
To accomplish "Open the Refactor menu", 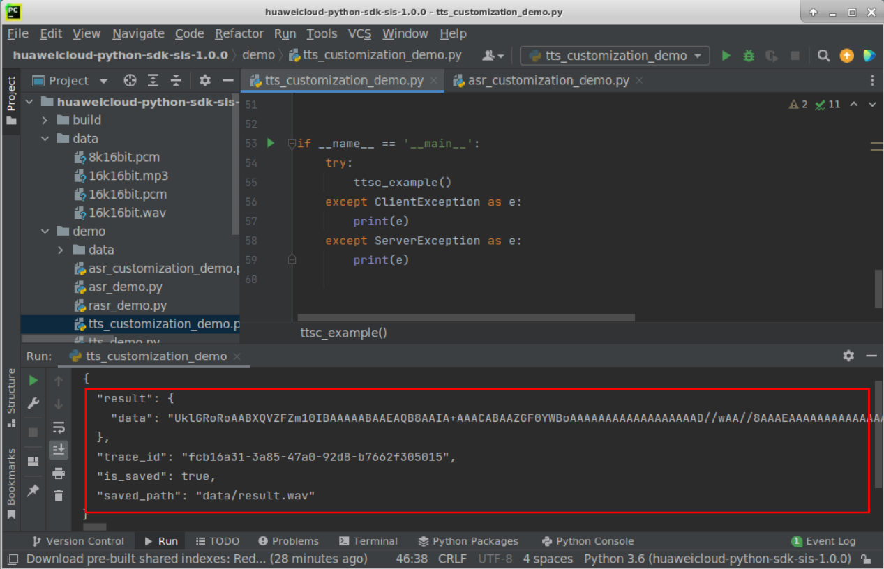I will tap(239, 33).
